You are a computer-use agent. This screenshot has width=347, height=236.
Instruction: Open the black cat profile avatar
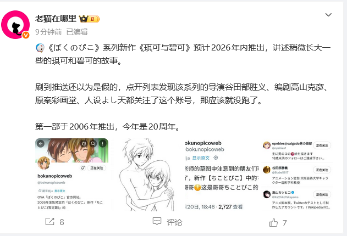point(15,25)
